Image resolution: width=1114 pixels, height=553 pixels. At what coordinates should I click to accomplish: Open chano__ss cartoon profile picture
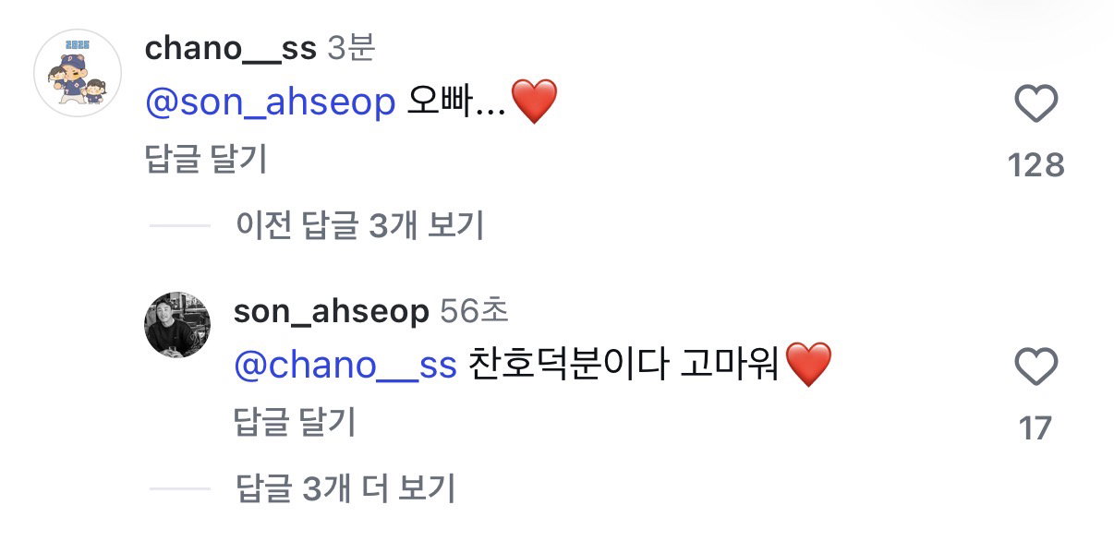[79, 73]
